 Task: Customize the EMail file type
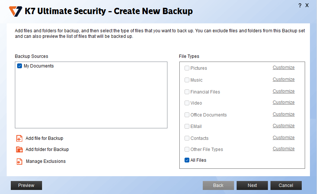[284, 126]
